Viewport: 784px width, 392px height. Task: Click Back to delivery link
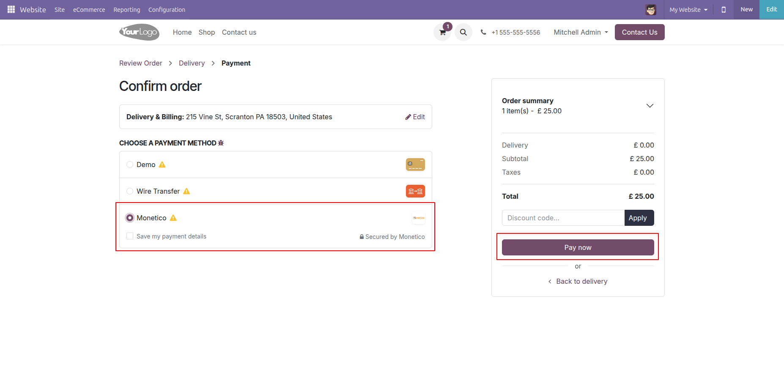coord(578,281)
